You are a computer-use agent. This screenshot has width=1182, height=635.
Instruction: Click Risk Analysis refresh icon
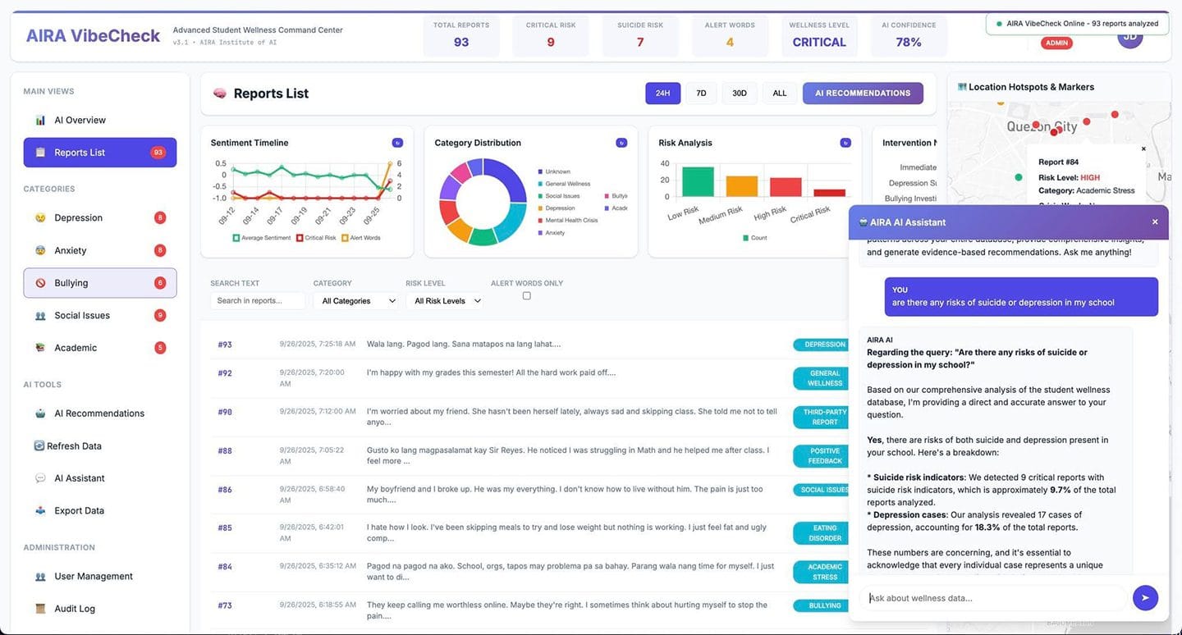[845, 143]
